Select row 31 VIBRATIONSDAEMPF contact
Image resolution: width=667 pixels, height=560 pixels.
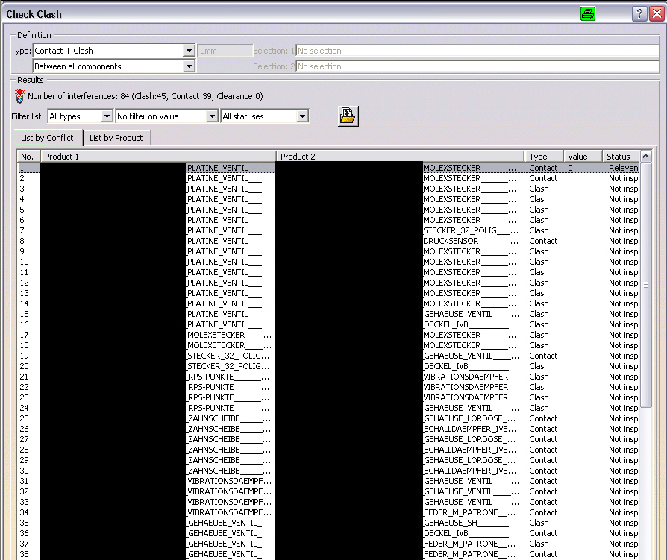[x=328, y=482]
